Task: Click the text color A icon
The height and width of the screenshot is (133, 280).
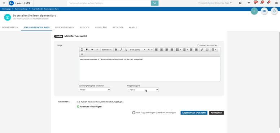Action: (149, 50)
